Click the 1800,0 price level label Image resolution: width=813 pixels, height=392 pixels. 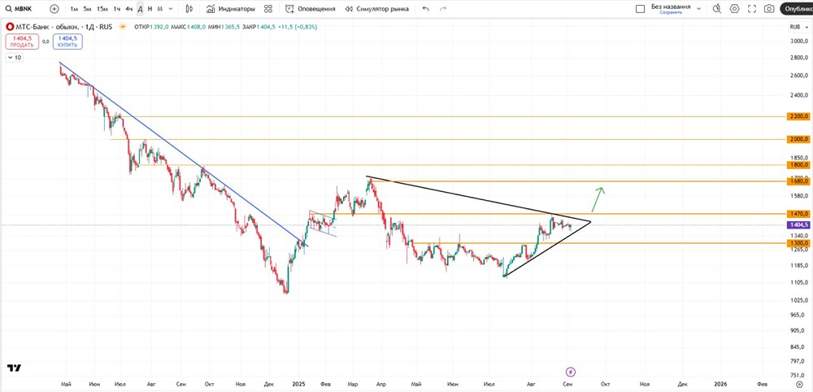coord(799,165)
